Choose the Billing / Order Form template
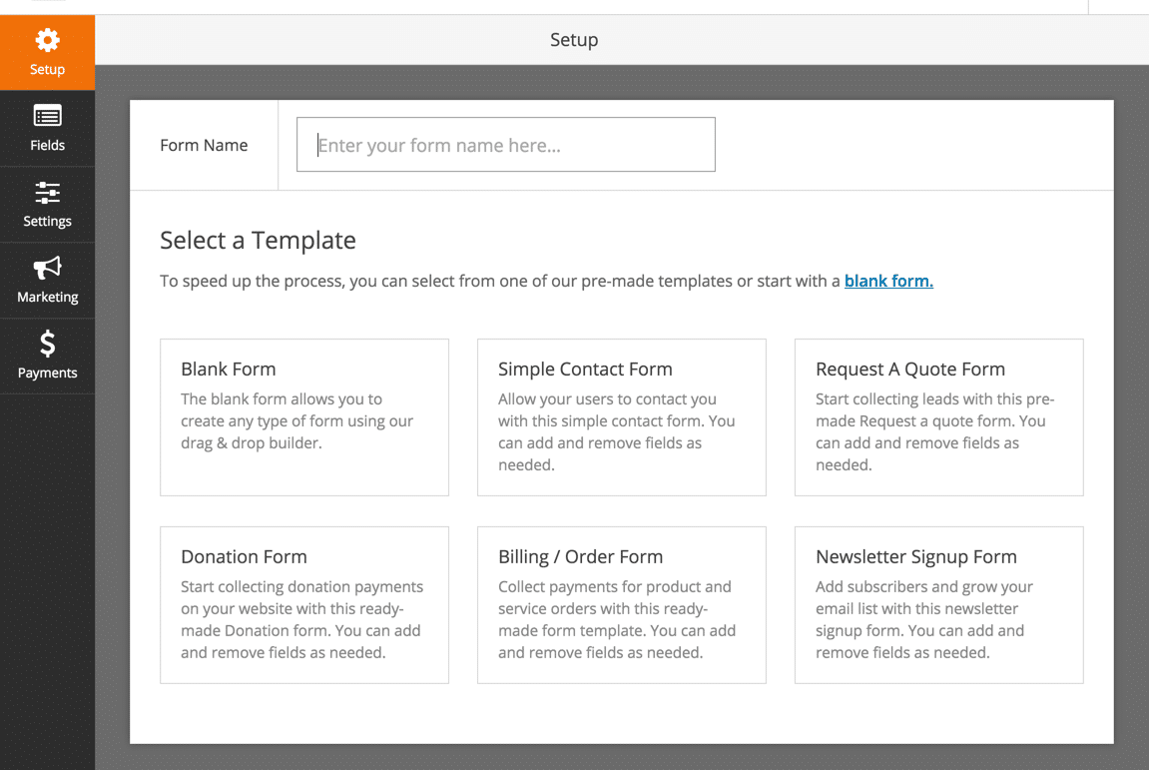Viewport: 1149px width, 770px height. point(621,604)
